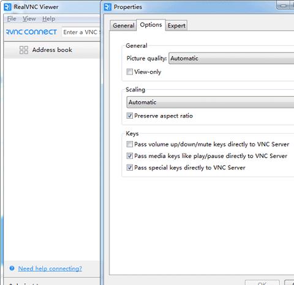
Task: Open the Scaling dropdown
Action: click(210, 102)
